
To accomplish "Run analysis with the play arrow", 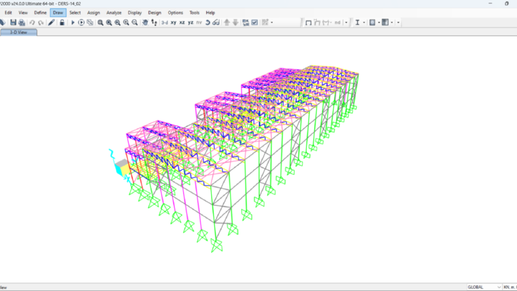I will [x=73, y=22].
